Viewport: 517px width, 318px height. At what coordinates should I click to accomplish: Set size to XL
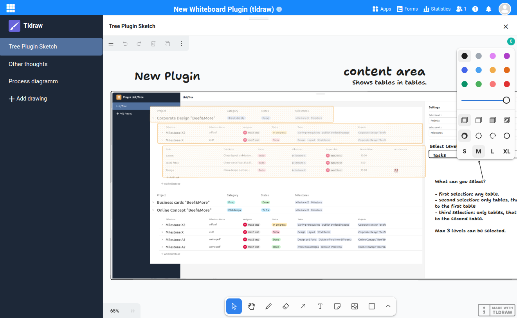click(507, 151)
